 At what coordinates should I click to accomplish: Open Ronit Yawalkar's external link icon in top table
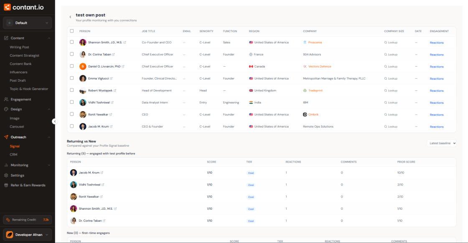[111, 115]
